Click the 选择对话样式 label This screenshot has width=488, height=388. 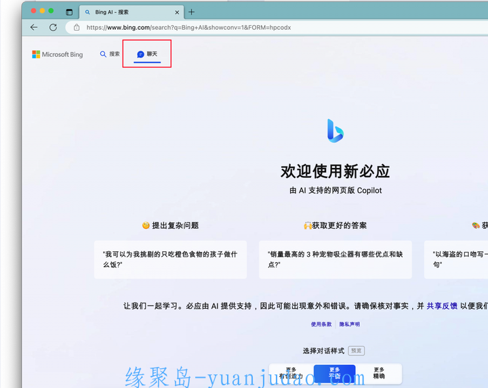tap(323, 351)
